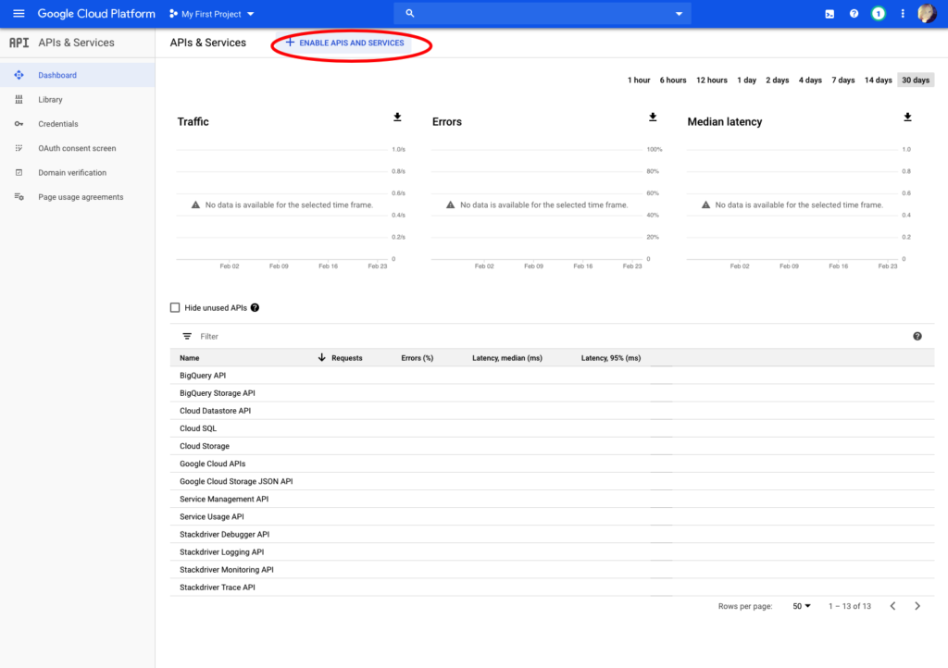Expand the search bar dropdown arrow
Screen dimensions: 948x668
[x=679, y=13]
